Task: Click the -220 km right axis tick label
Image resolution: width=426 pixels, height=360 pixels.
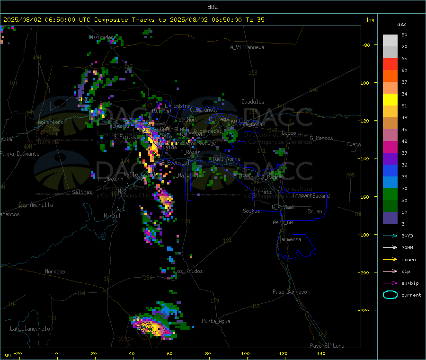Action: pos(364,310)
